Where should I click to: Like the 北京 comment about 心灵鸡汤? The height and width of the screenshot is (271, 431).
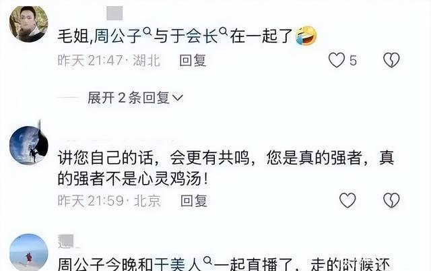pyautogui.click(x=347, y=200)
